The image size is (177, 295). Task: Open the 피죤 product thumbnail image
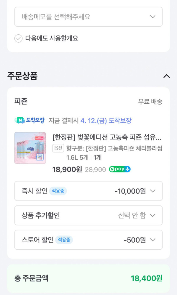[x=30, y=148]
